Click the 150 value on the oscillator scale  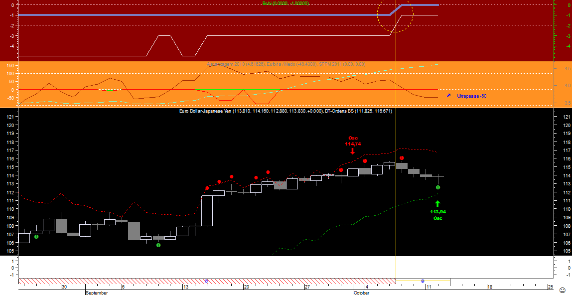coord(10,66)
